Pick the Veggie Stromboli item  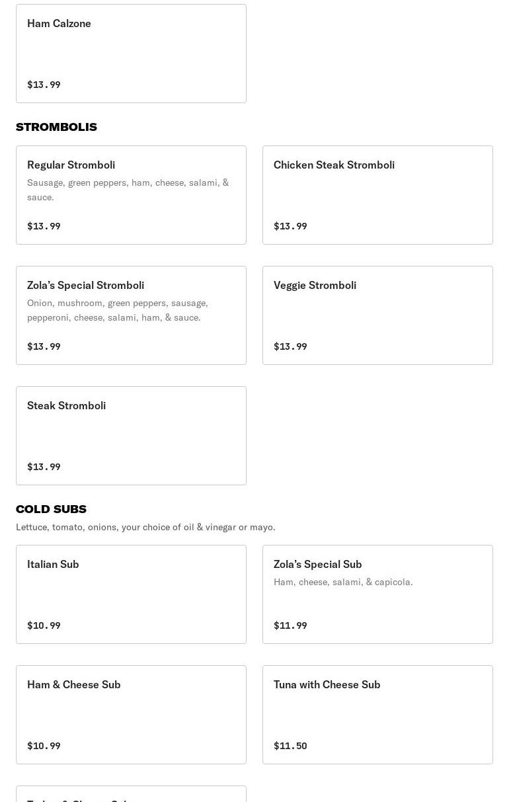(377, 315)
